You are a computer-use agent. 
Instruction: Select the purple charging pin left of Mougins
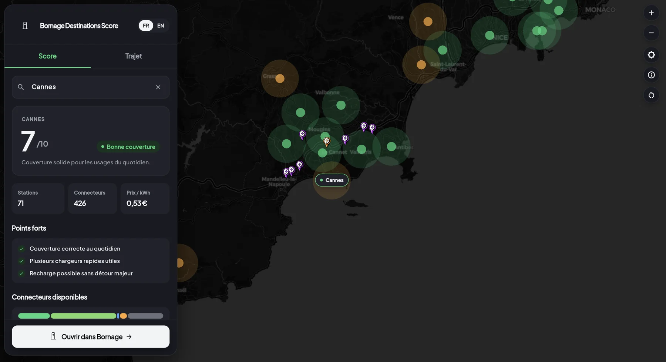(x=302, y=135)
